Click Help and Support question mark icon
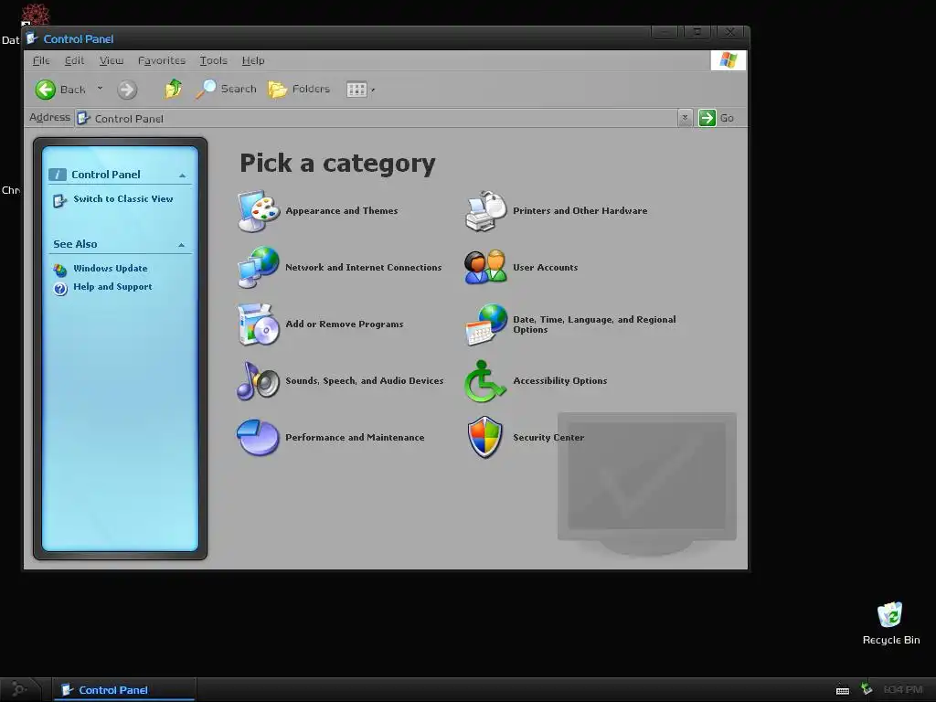 (60, 289)
